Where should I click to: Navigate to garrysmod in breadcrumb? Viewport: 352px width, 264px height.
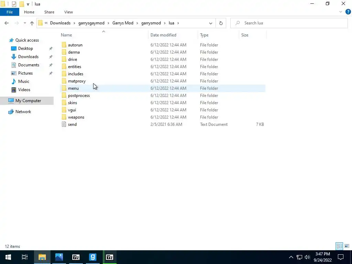coord(151,23)
